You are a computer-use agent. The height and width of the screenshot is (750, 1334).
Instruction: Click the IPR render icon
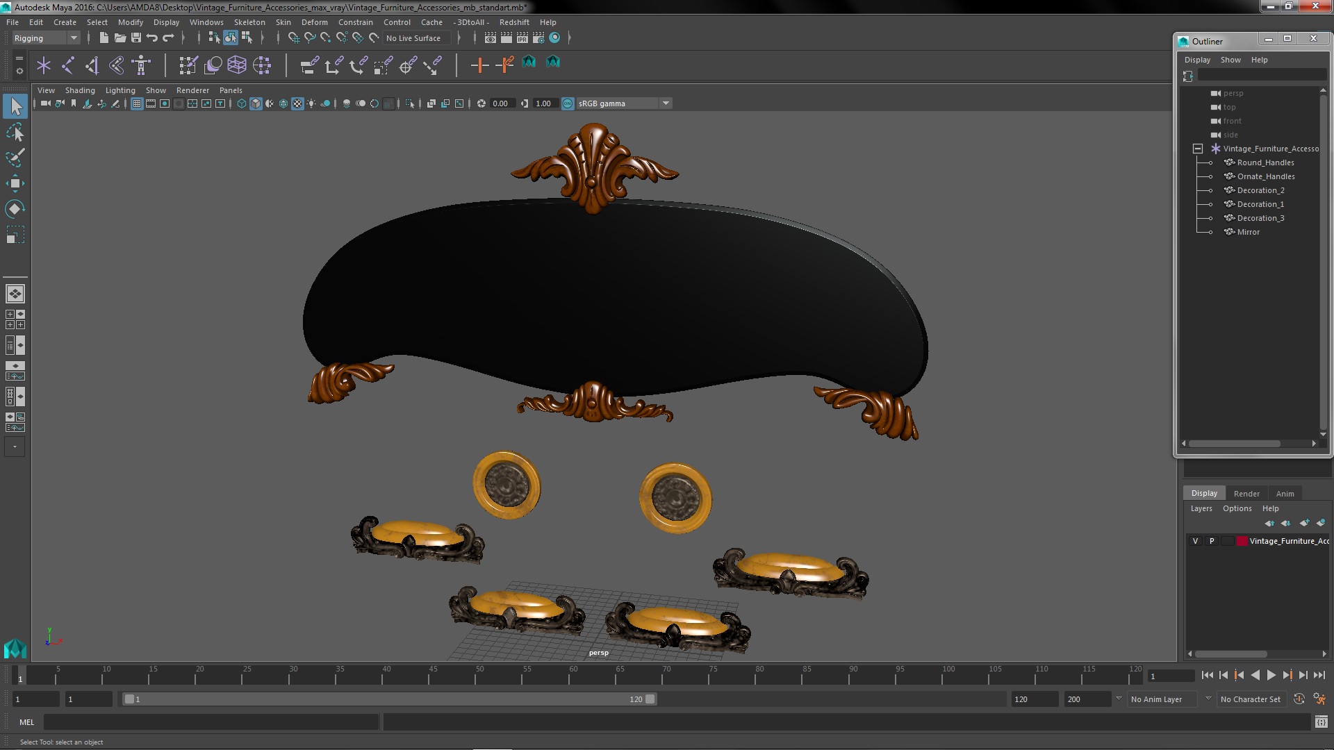coord(522,38)
